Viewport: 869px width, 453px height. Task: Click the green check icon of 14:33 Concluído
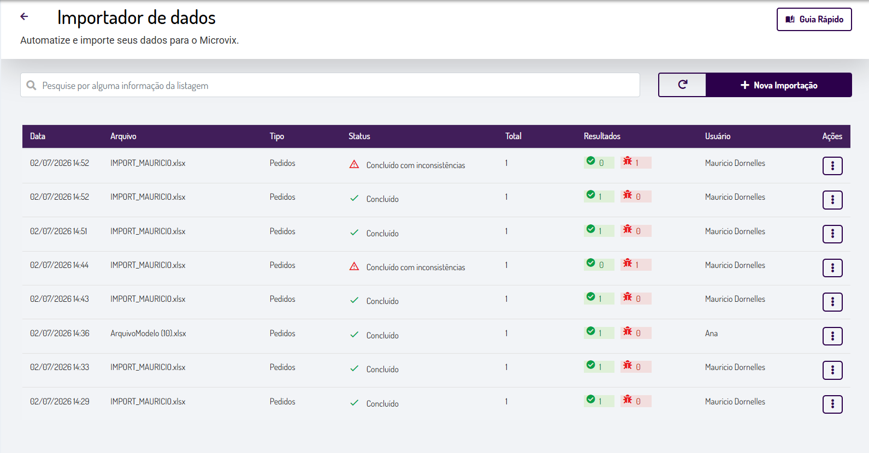click(354, 368)
